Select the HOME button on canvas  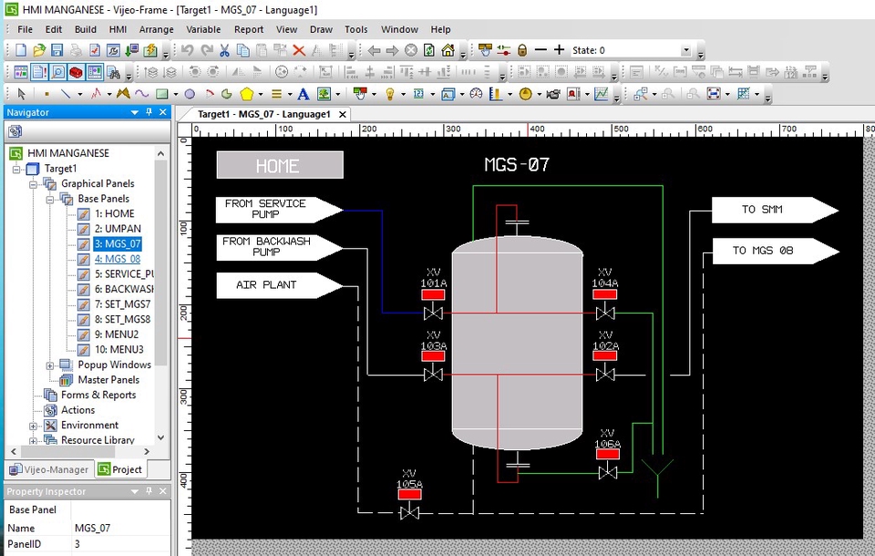pos(280,165)
